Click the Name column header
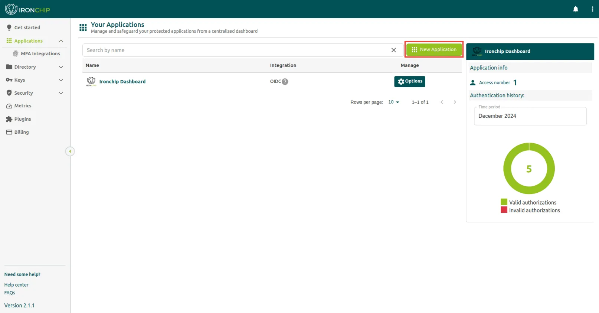 (92, 65)
